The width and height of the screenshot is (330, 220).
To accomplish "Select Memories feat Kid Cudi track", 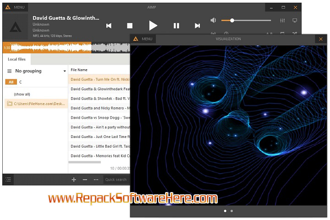I will (99, 156).
